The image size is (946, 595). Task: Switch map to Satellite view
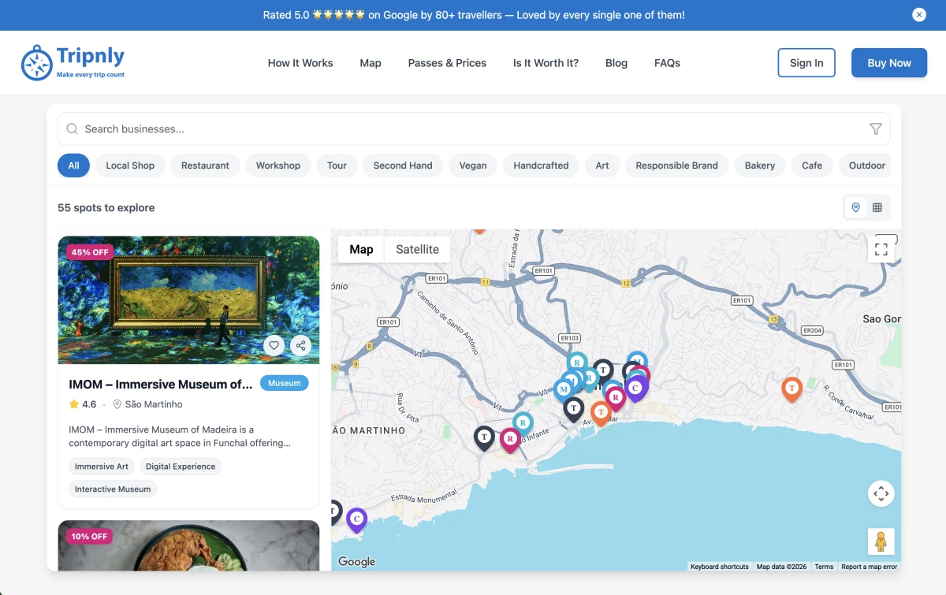coord(417,249)
